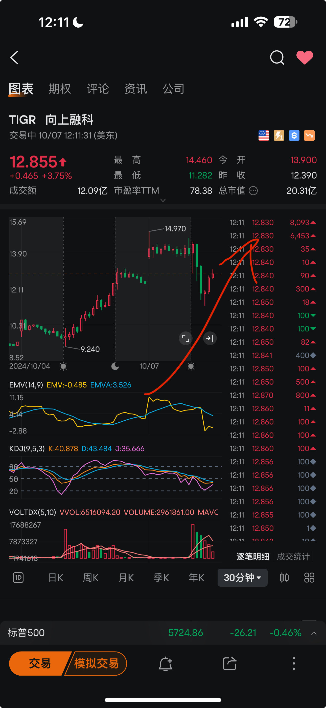Tap the orange trend badge icon
Viewport: 326px width, 708px height.
(309, 135)
